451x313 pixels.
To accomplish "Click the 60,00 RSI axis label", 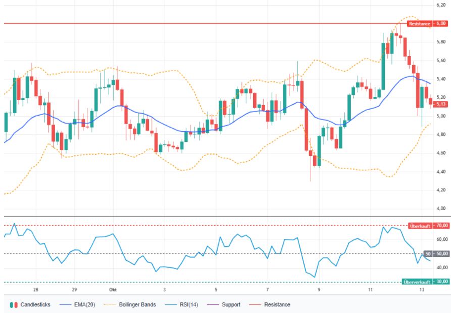I will (x=442, y=239).
